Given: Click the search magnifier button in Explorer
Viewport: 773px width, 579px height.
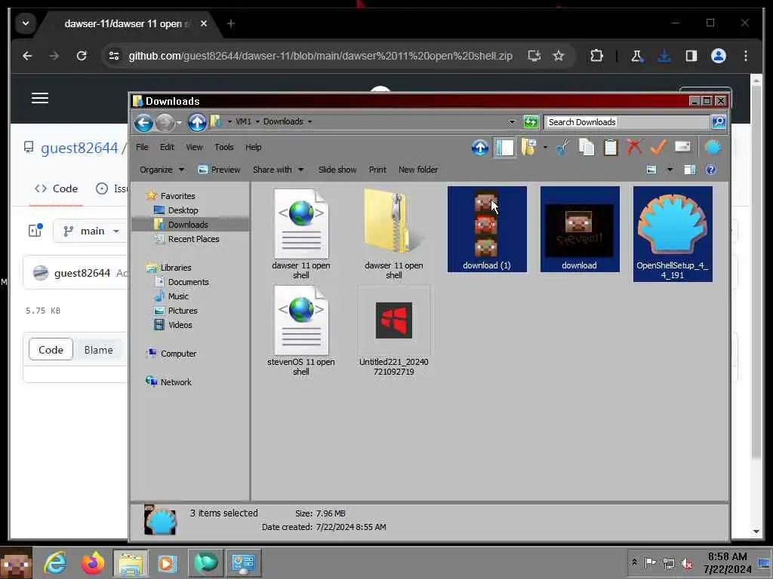Looking at the screenshot, I should (x=719, y=121).
